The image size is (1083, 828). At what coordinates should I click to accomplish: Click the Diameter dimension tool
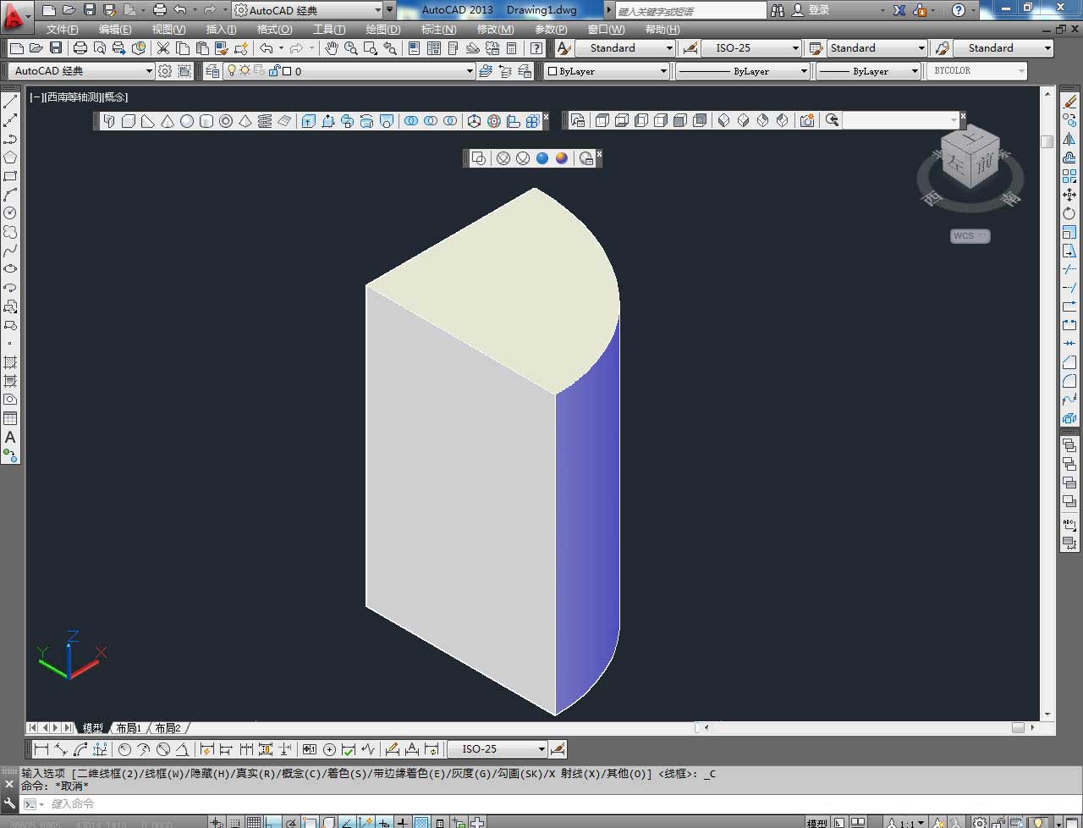(x=163, y=749)
